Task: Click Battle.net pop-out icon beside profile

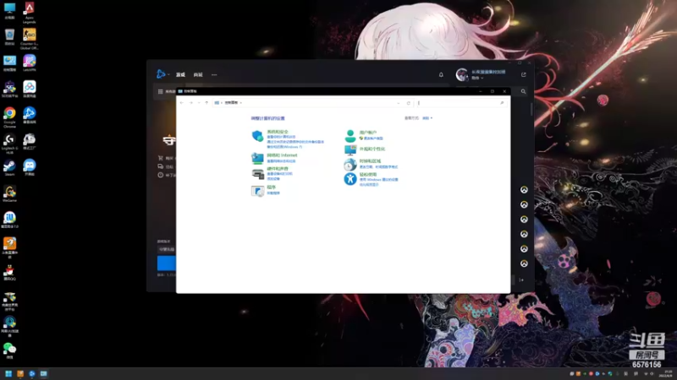Action: [x=523, y=74]
